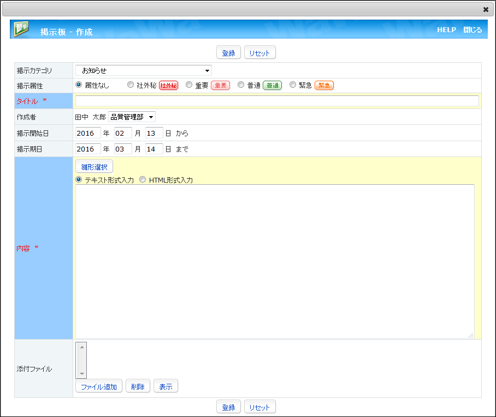Image resolution: width=496 pixels, height=417 pixels.
Task: Open the 掲示カテゴリ dropdown
Action: tap(143, 70)
